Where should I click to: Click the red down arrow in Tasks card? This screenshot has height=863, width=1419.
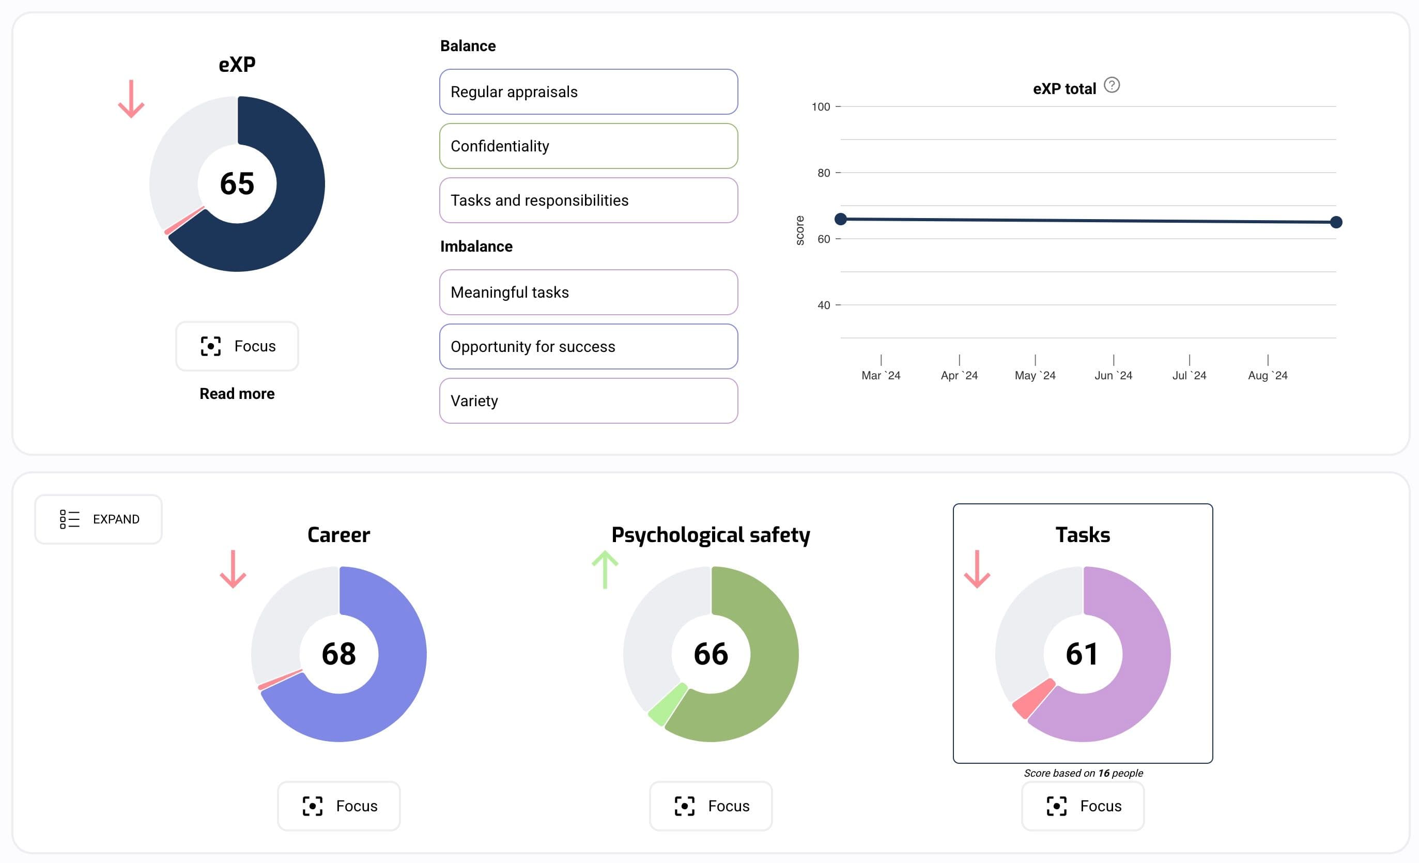tap(977, 569)
